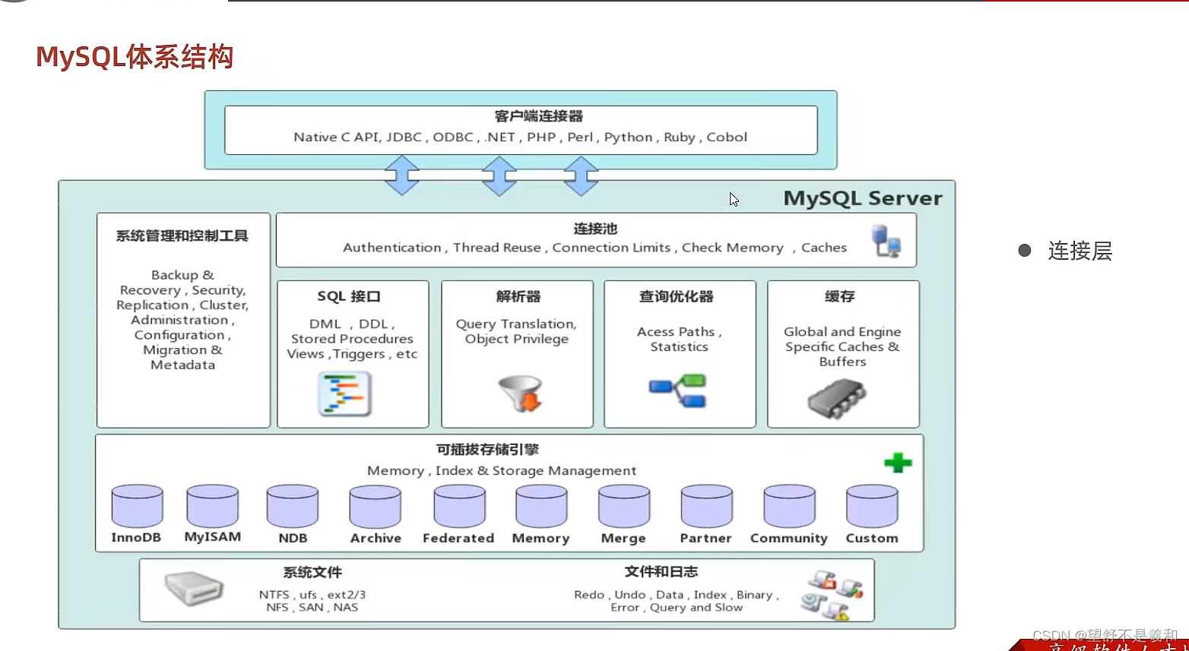Click the parser funnel icon

521,393
